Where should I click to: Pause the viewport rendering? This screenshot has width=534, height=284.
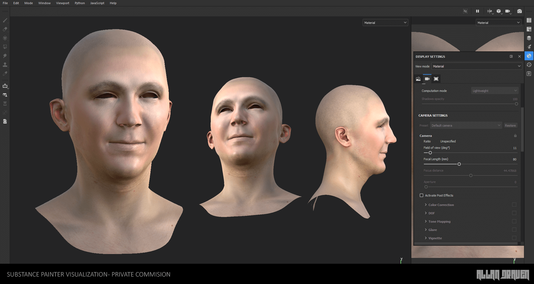[x=478, y=11]
